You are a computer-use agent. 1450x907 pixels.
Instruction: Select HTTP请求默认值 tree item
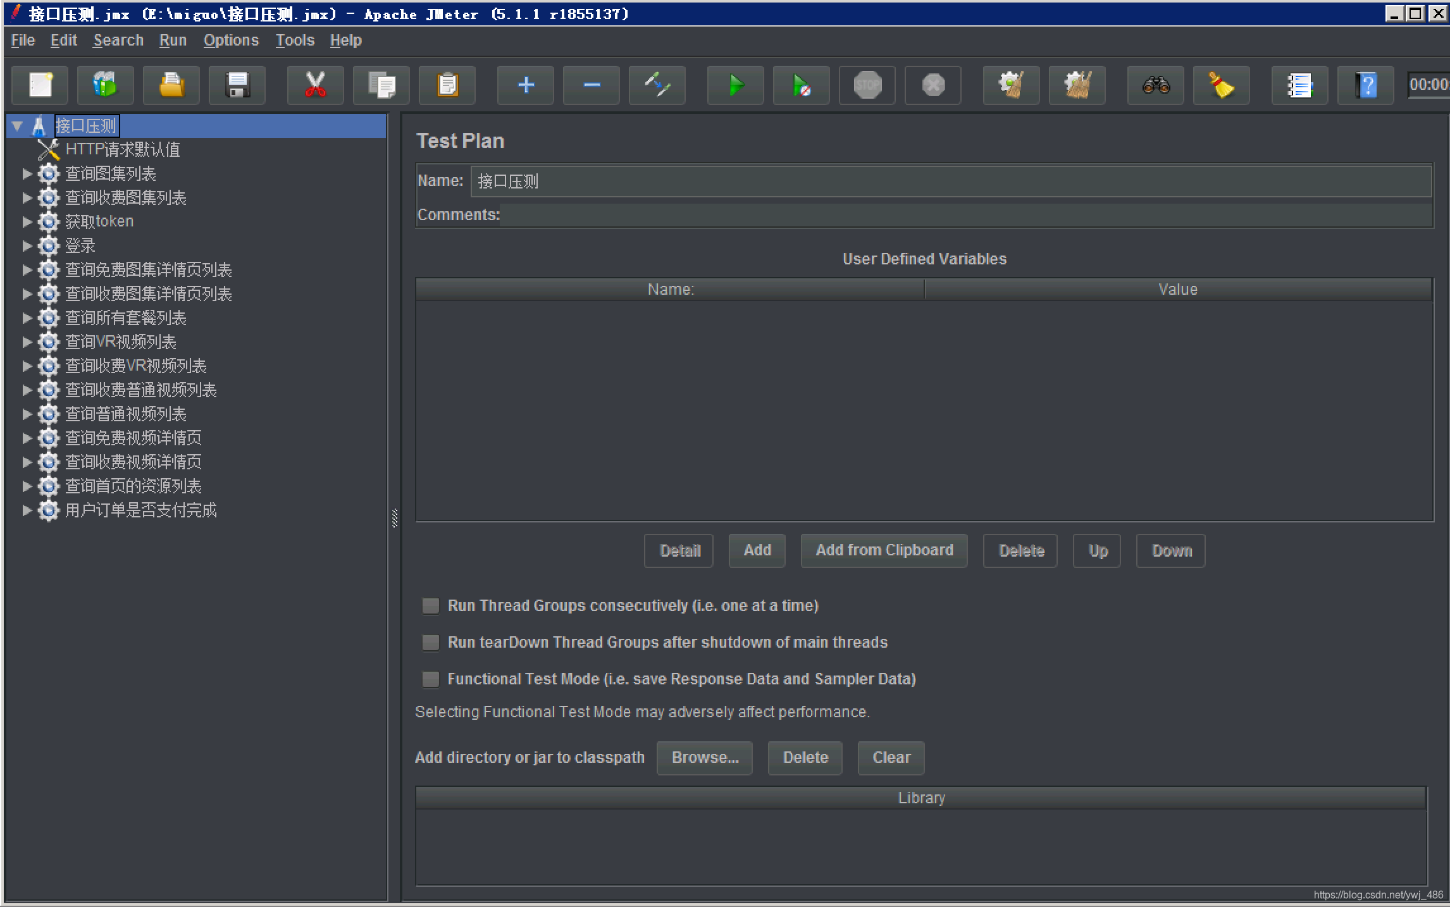pyautogui.click(x=123, y=150)
